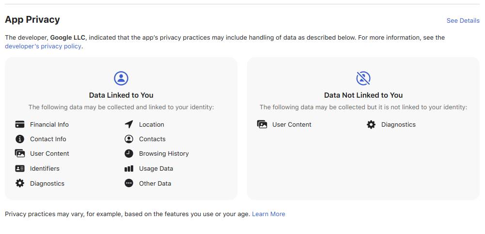
Task: Click the Data Not Linked crossed profile icon
Action: [363, 78]
